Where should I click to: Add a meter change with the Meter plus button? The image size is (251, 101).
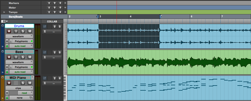(65, 7)
